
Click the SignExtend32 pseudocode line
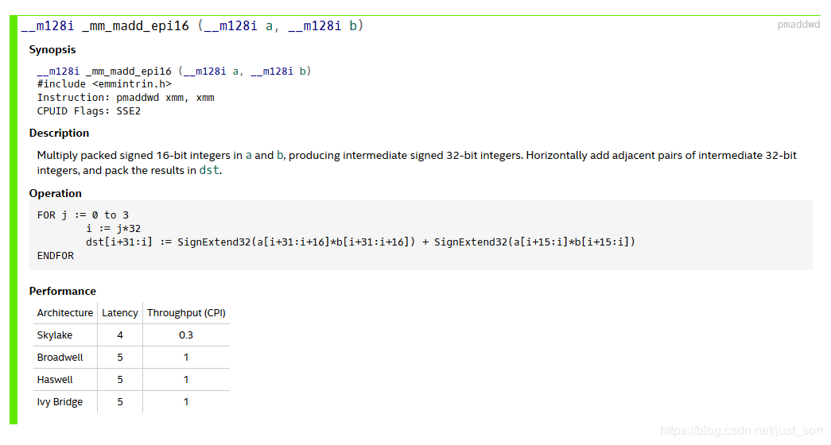click(x=360, y=242)
